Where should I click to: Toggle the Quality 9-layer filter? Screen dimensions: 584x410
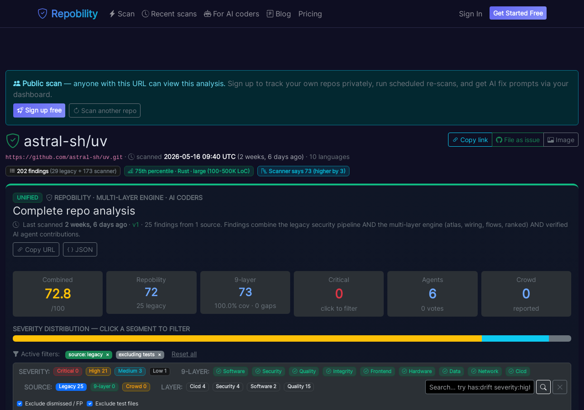pos(304,371)
